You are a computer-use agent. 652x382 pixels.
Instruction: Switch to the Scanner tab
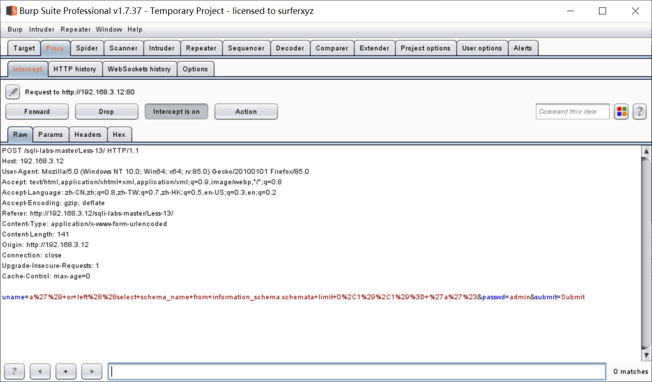point(124,48)
